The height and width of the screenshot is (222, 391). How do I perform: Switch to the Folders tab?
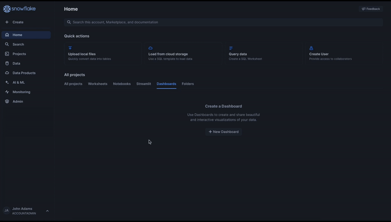point(188,84)
